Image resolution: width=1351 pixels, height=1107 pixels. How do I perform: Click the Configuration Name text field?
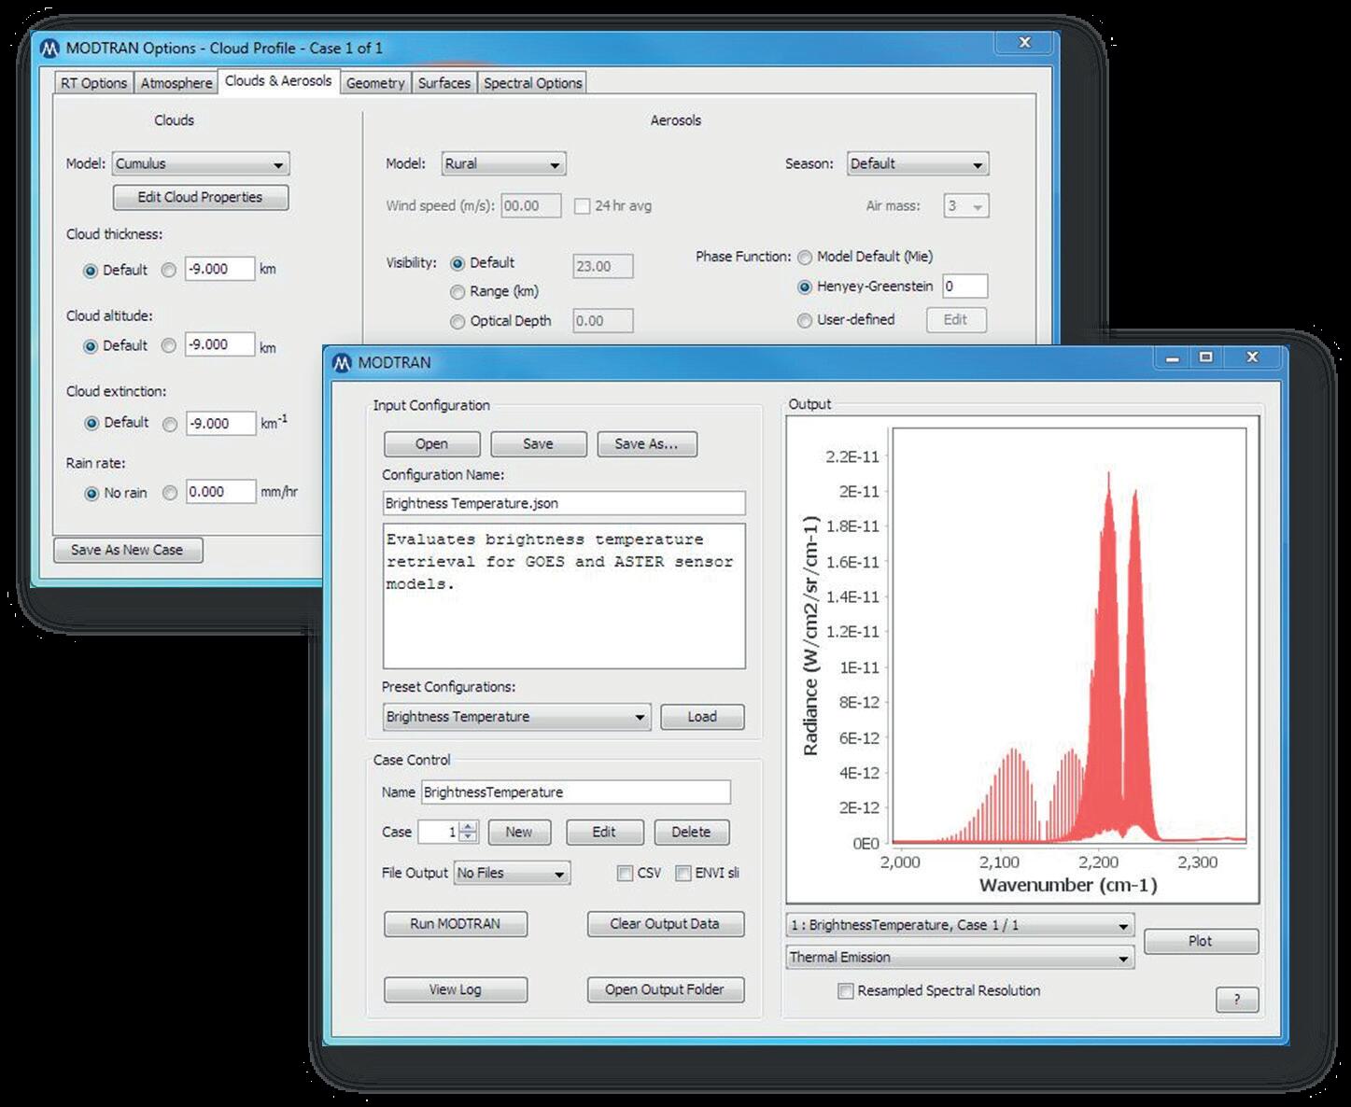563,503
